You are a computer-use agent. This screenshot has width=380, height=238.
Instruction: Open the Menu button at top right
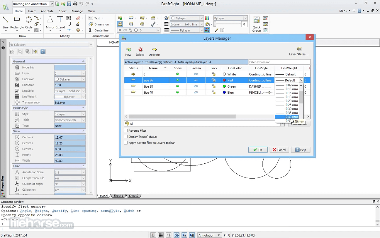pyautogui.click(x=345, y=11)
